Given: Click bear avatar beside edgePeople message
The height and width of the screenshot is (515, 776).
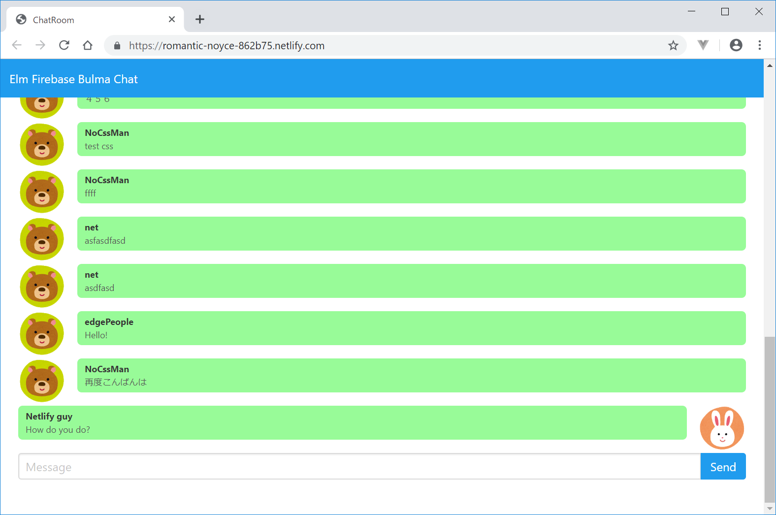Looking at the screenshot, I should [x=42, y=334].
